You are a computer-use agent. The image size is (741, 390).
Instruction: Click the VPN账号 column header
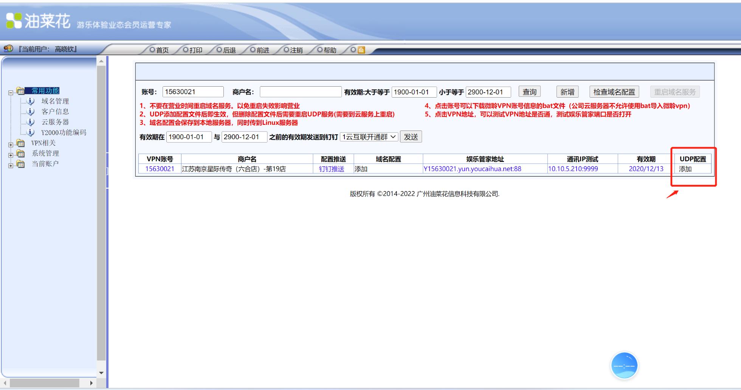[160, 159]
